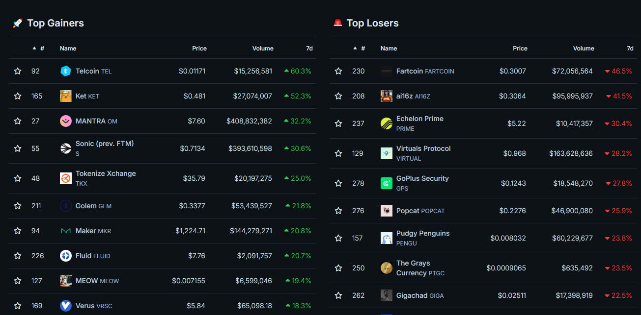This screenshot has height=315, width=641.
Task: Sort Top Gainers by rank number
Action: tap(38, 48)
